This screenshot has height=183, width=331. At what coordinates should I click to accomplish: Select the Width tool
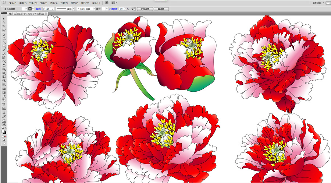point(4,73)
